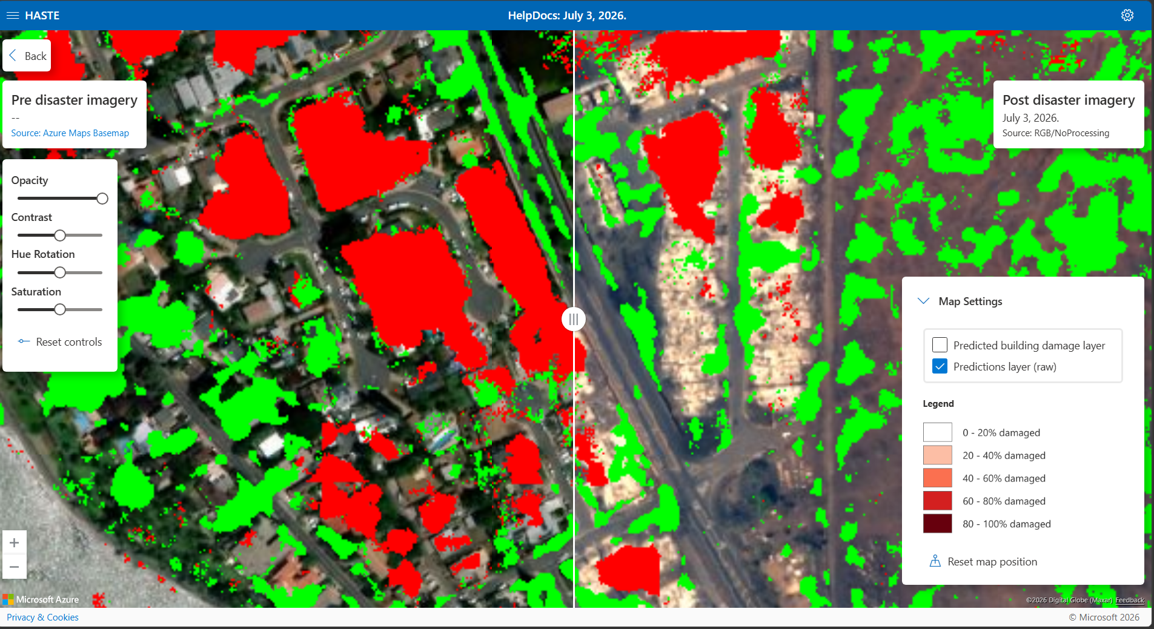The image size is (1154, 629).
Task: Click the Back chevron arrow icon
Action: point(13,56)
